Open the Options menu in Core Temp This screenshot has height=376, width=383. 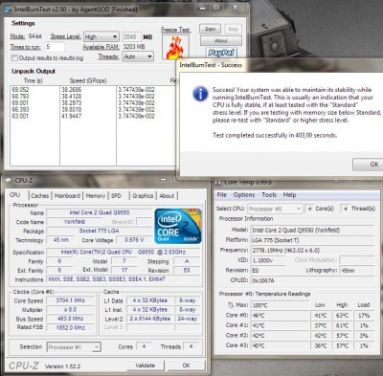(x=244, y=195)
